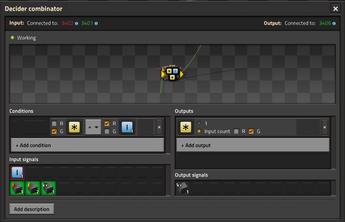Click the info icon next to 3402
345x222 pixels.
click(76, 23)
